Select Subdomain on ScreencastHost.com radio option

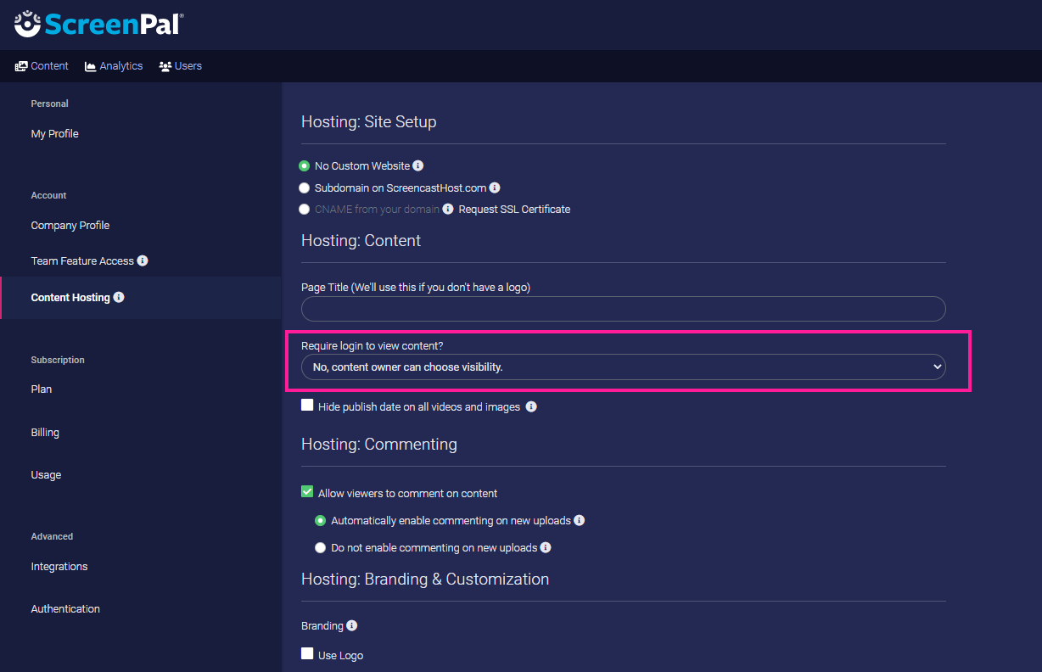[x=305, y=188]
